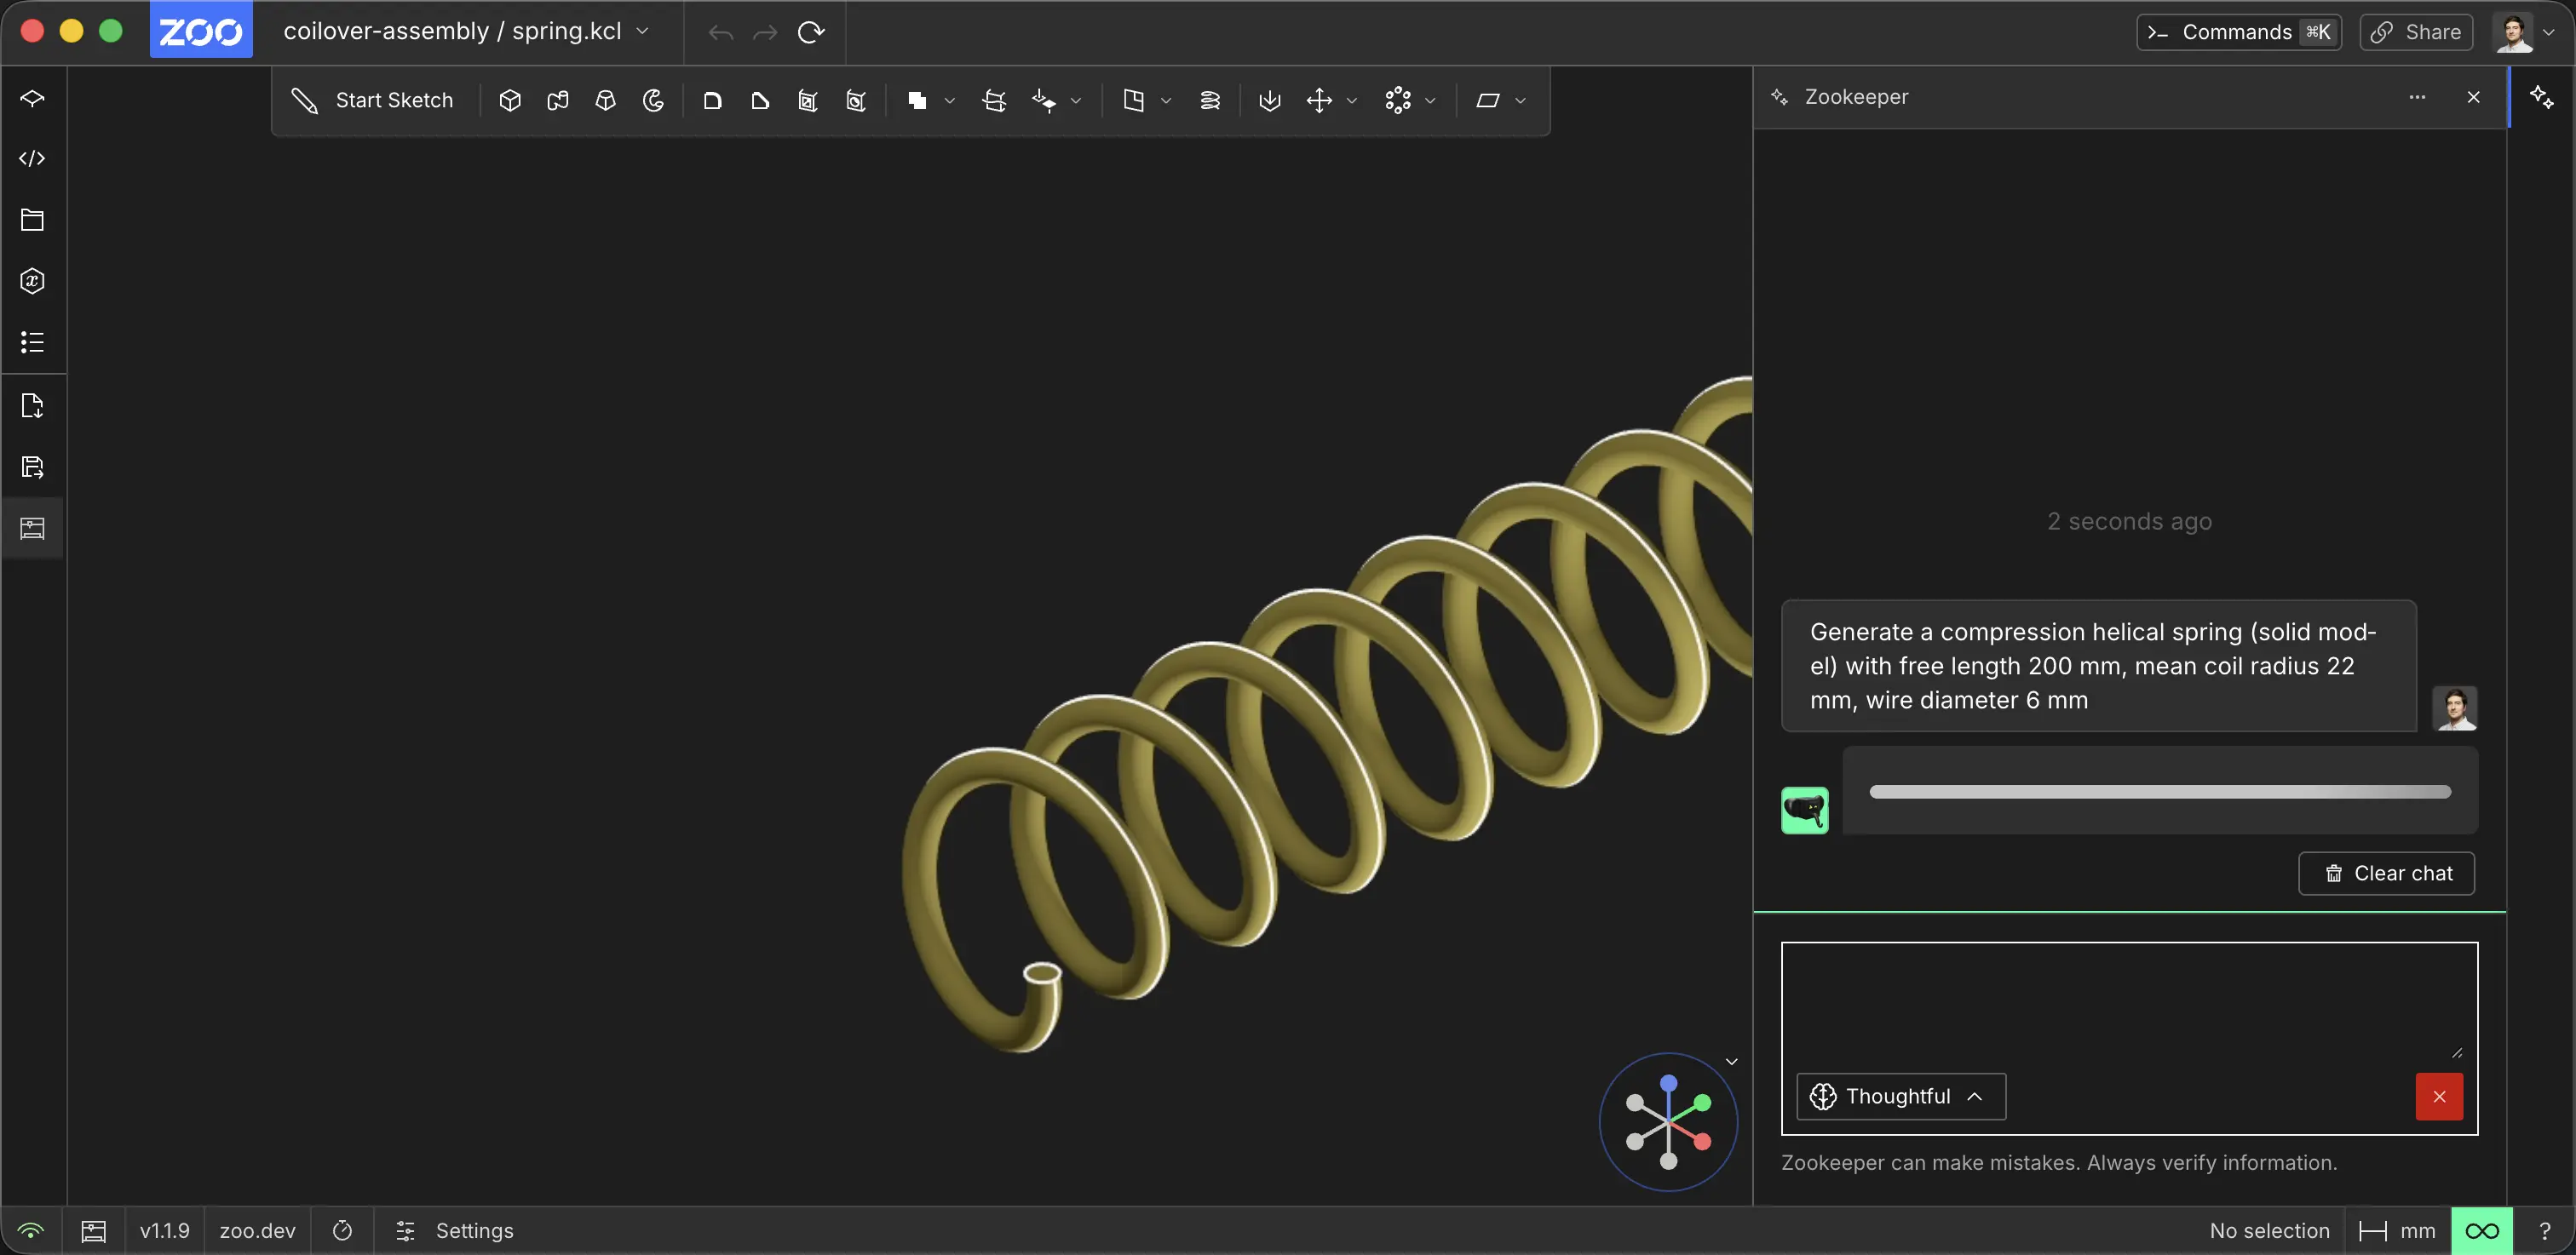Toggle the Zookeeper panel with sparkle icon
Image resolution: width=2576 pixels, height=1255 pixels.
pos(2541,97)
